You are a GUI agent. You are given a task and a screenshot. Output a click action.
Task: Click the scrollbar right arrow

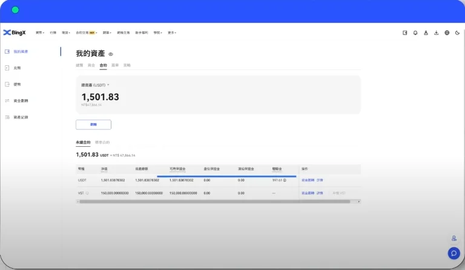(359, 202)
